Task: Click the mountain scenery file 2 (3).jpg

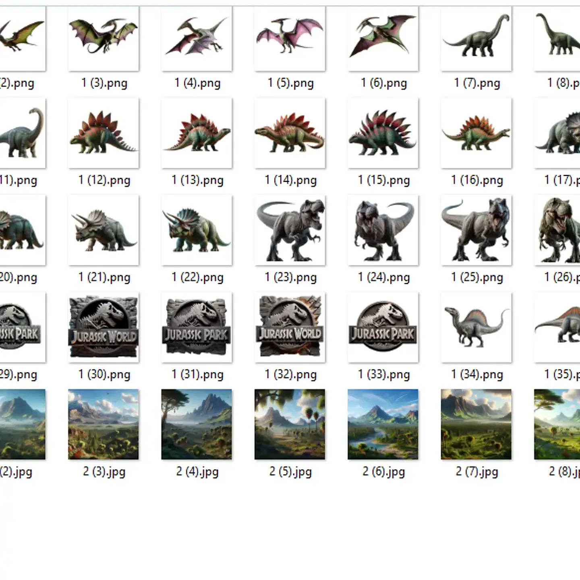Action: click(103, 425)
